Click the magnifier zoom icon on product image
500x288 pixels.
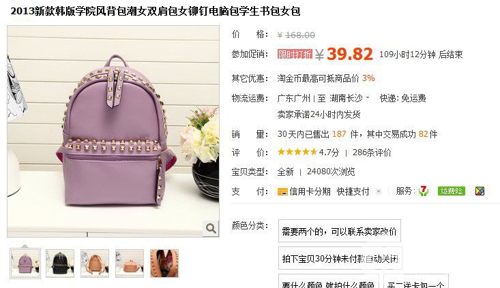click(211, 228)
